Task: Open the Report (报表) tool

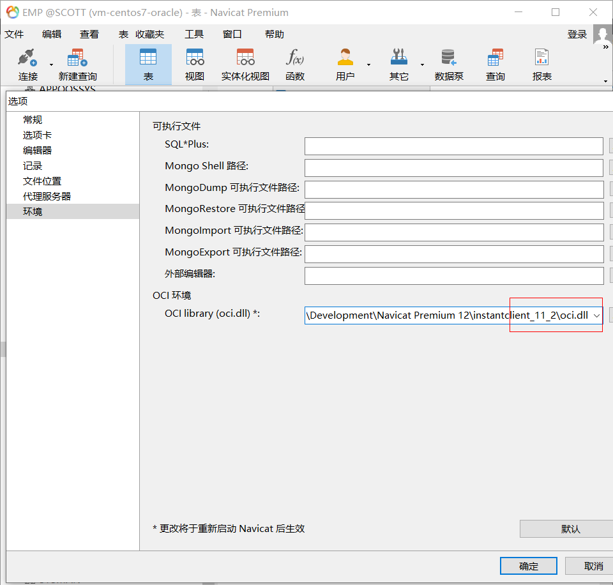Action: [542, 58]
